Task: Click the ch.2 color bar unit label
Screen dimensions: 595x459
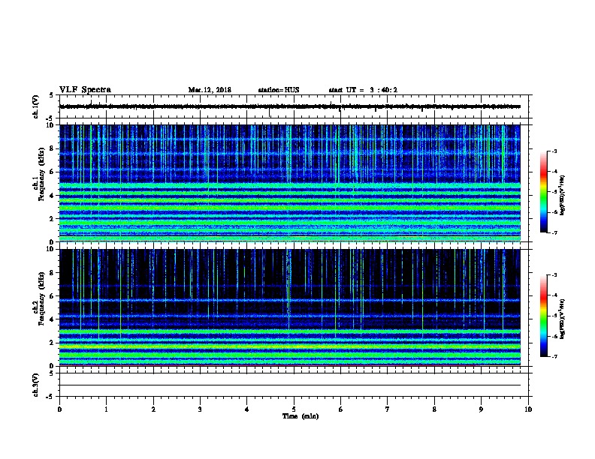Action: pyautogui.click(x=563, y=319)
